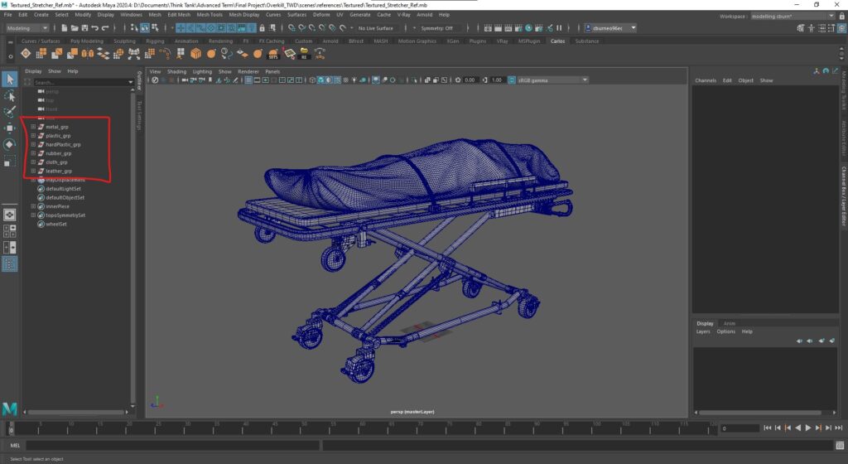This screenshot has height=464, width=848.
Task: Expand the metal_grp group node
Action: (x=33, y=127)
